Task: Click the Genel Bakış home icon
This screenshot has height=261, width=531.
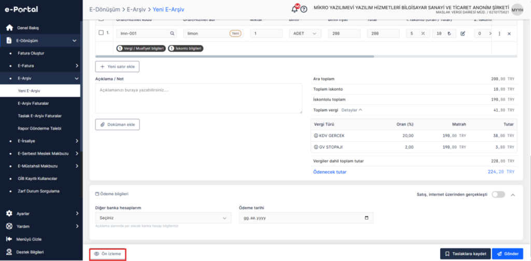Action: pos(9,28)
